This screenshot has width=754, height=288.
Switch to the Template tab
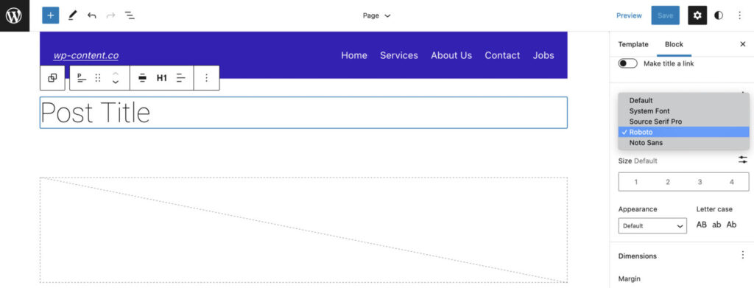click(x=633, y=44)
